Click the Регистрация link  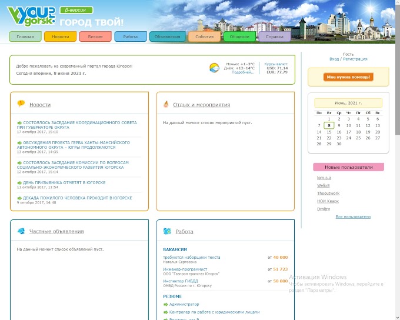tap(355, 59)
